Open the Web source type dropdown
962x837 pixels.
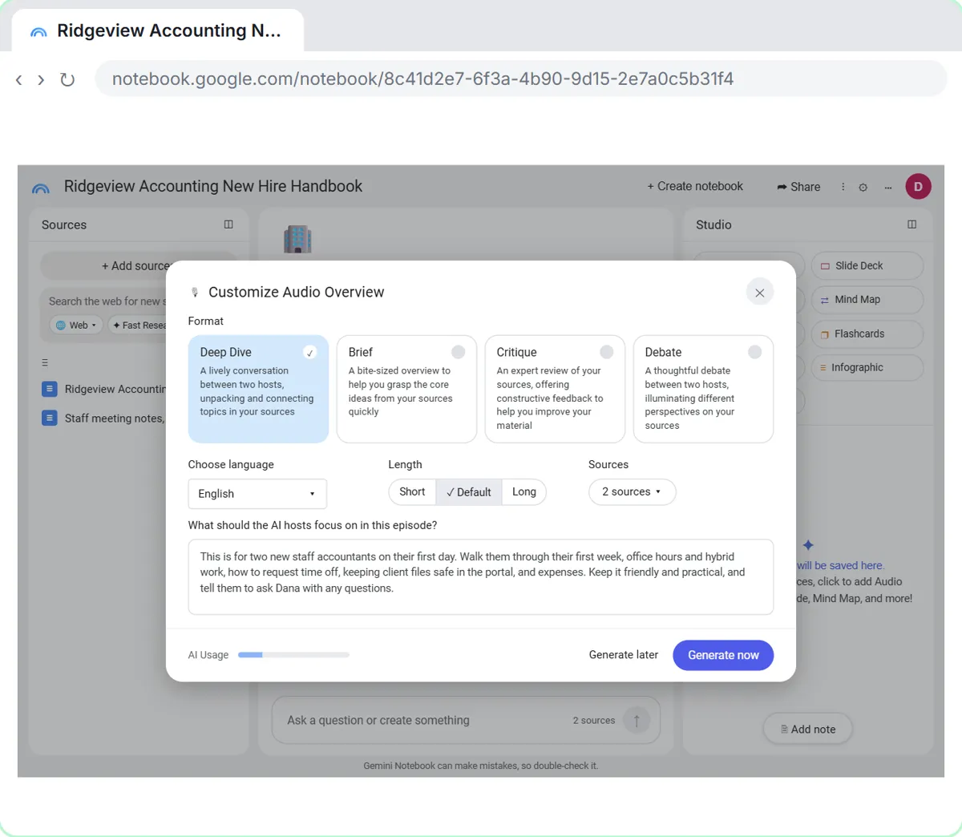click(x=76, y=325)
